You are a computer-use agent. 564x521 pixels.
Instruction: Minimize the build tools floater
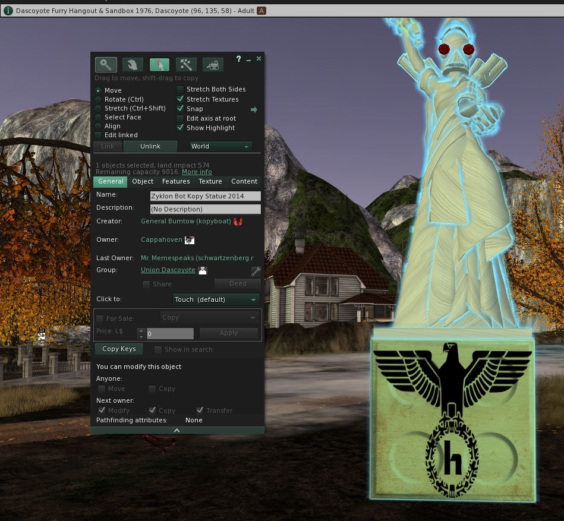(x=248, y=59)
